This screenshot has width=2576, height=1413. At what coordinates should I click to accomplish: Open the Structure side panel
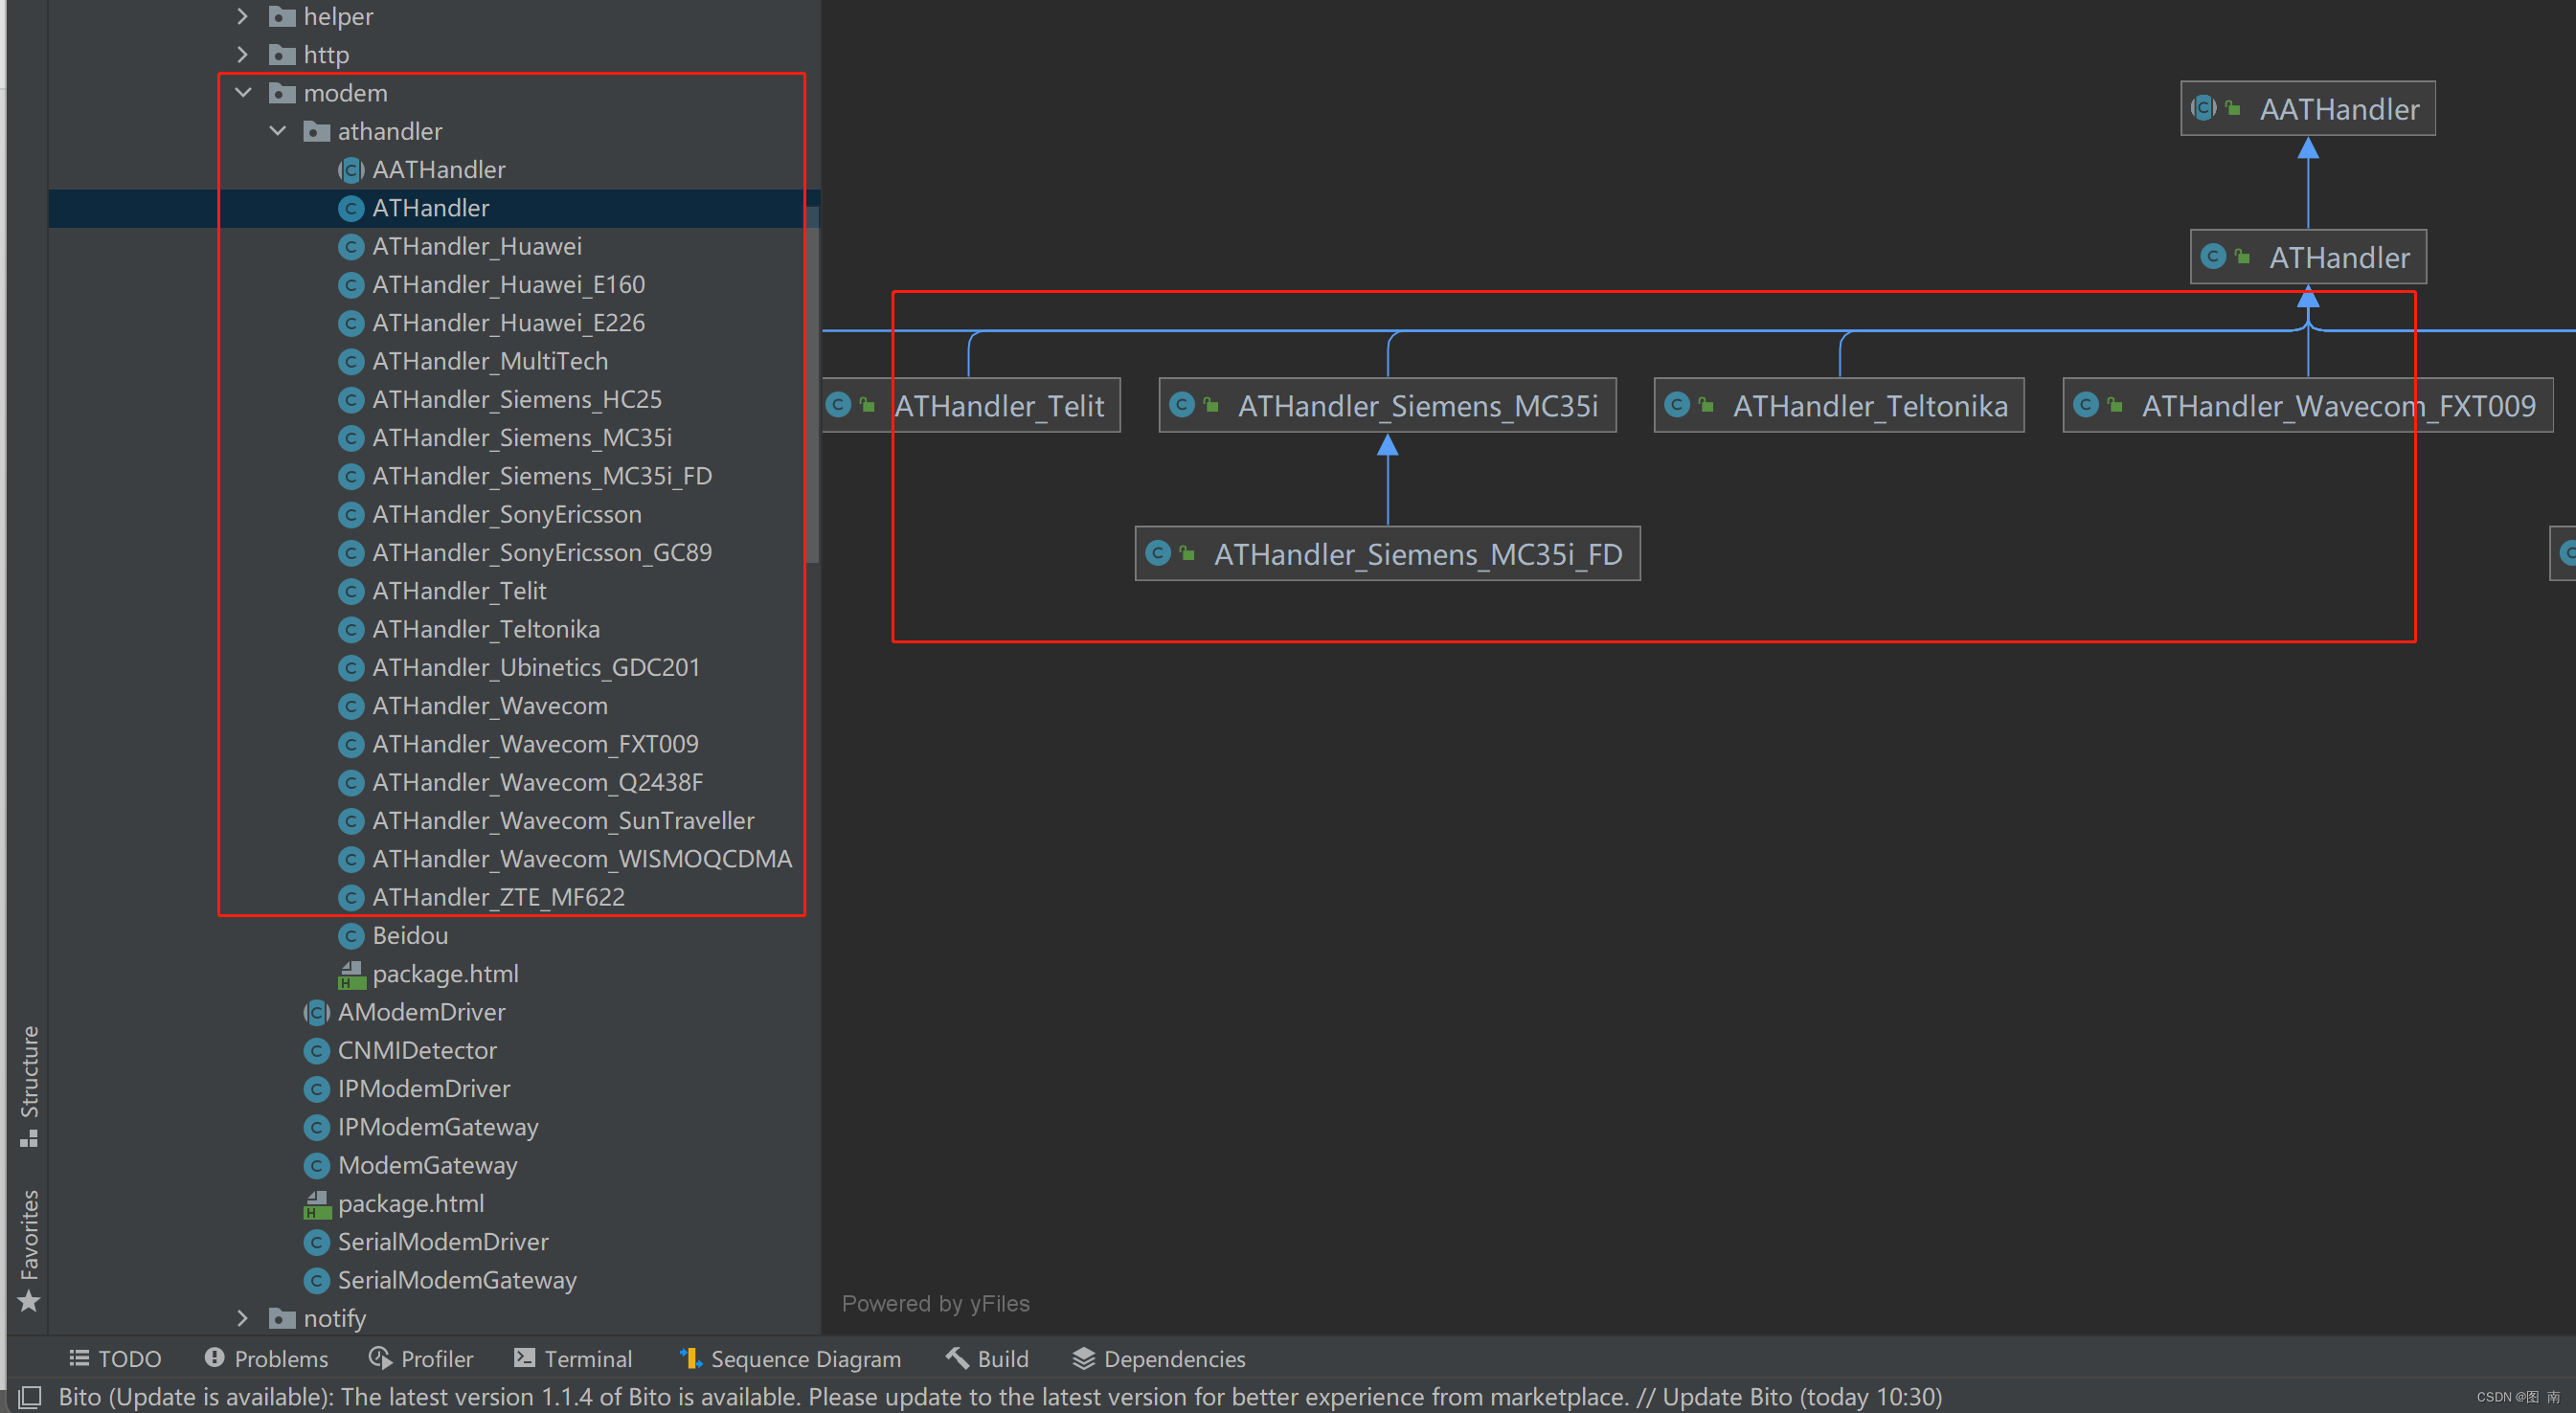[x=29, y=1086]
